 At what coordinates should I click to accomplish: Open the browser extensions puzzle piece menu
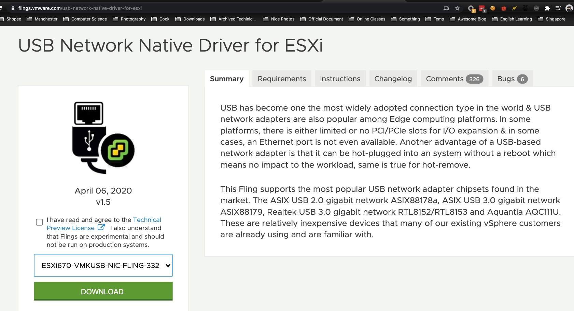(547, 8)
